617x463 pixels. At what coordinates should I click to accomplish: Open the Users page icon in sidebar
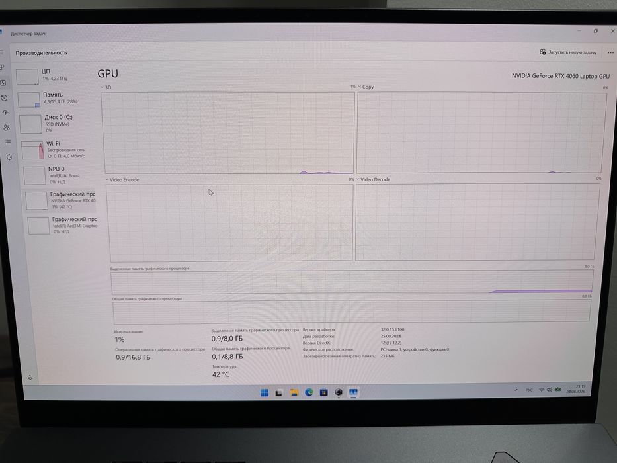[x=7, y=128]
